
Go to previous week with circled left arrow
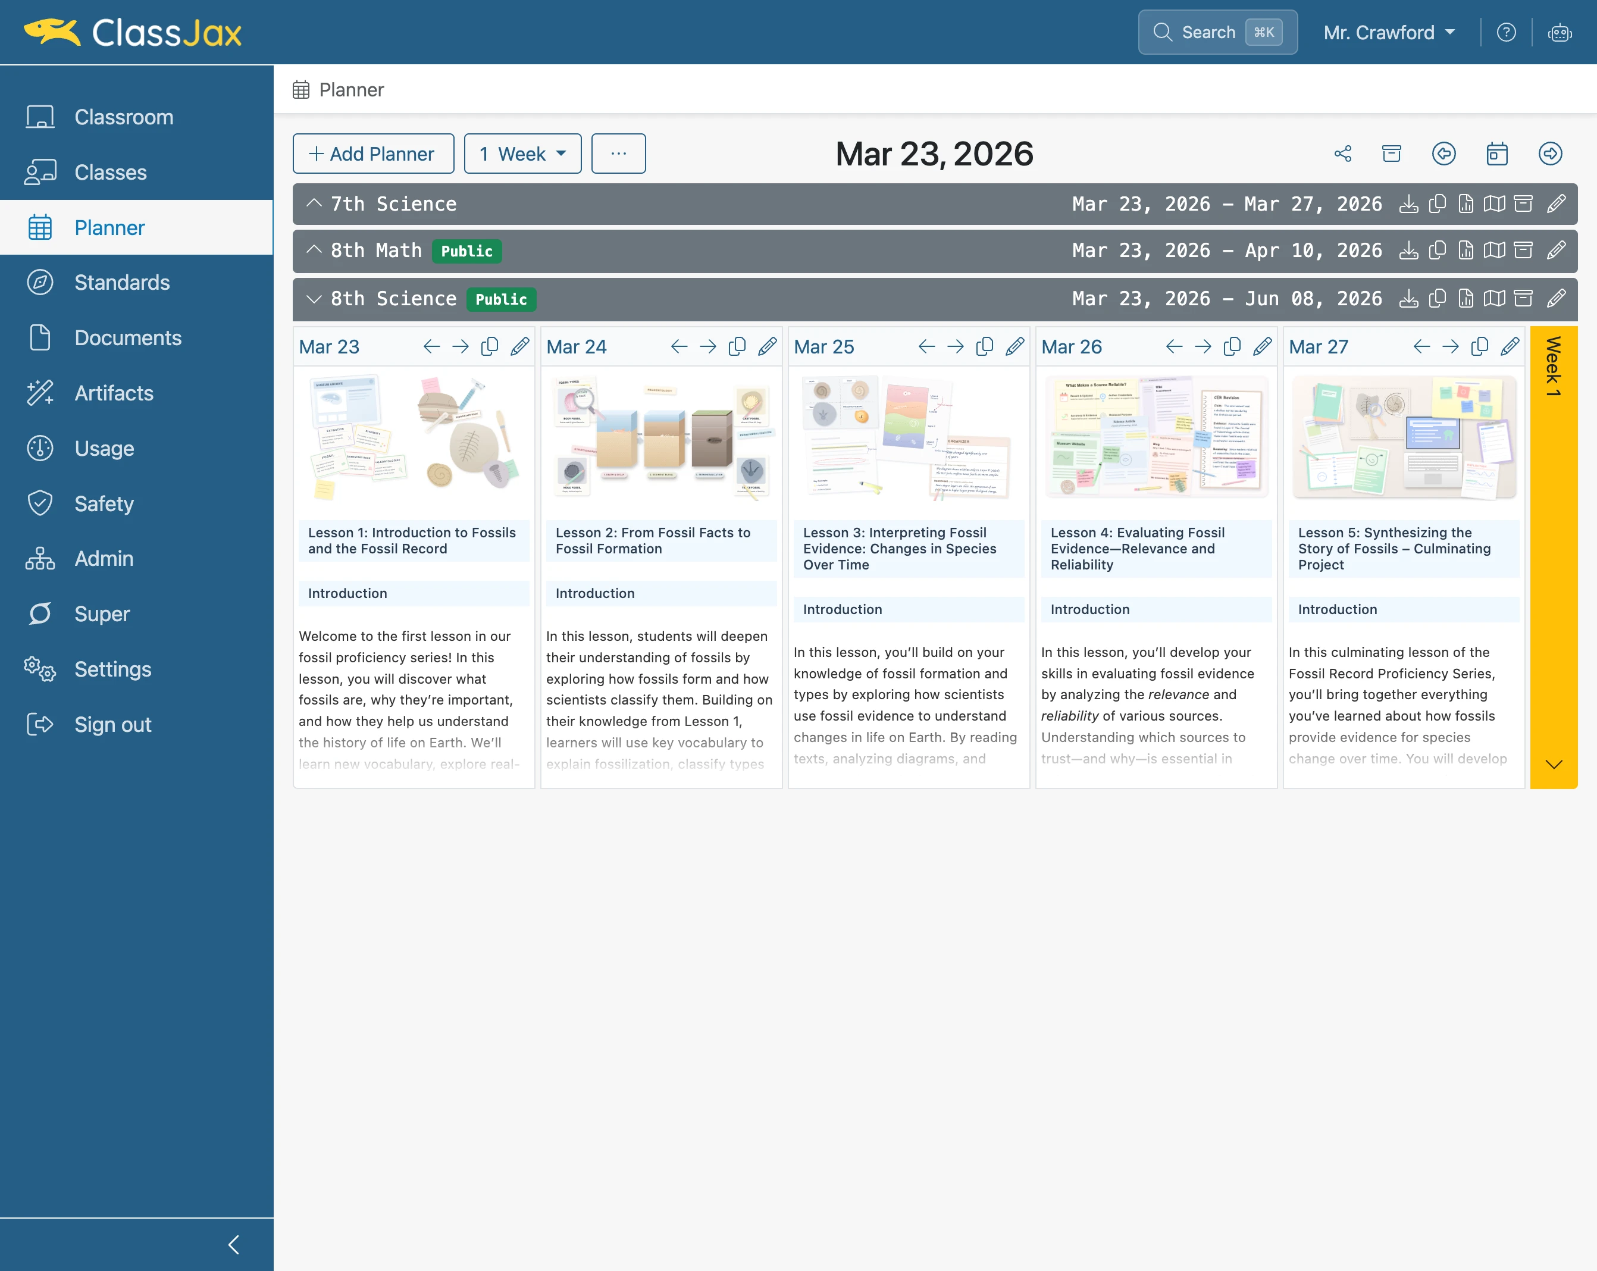(x=1443, y=154)
